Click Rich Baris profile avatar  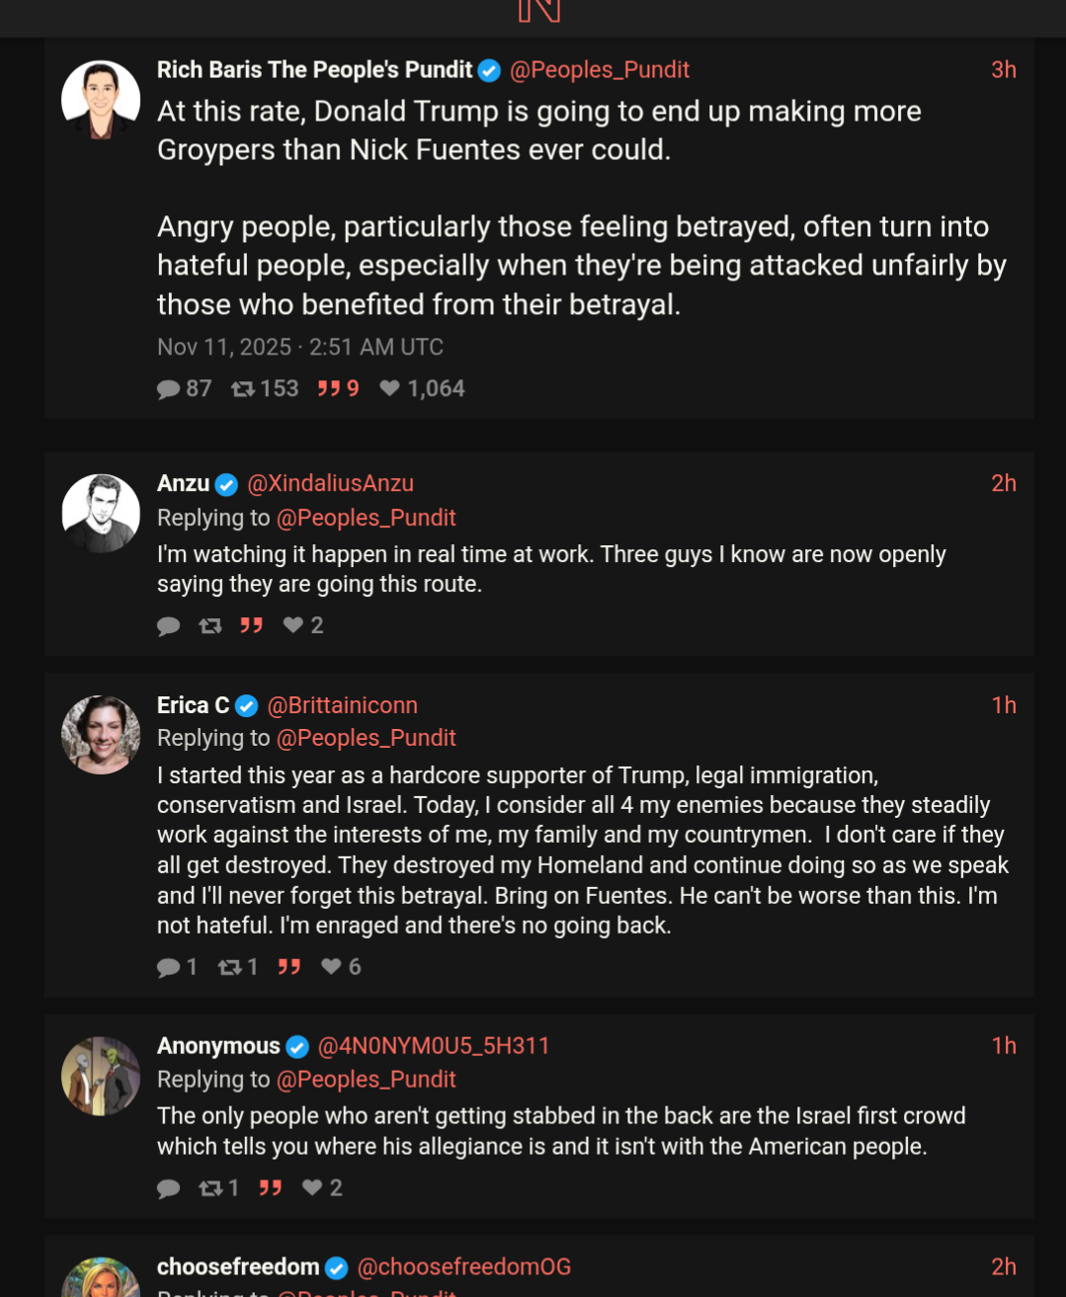click(101, 100)
